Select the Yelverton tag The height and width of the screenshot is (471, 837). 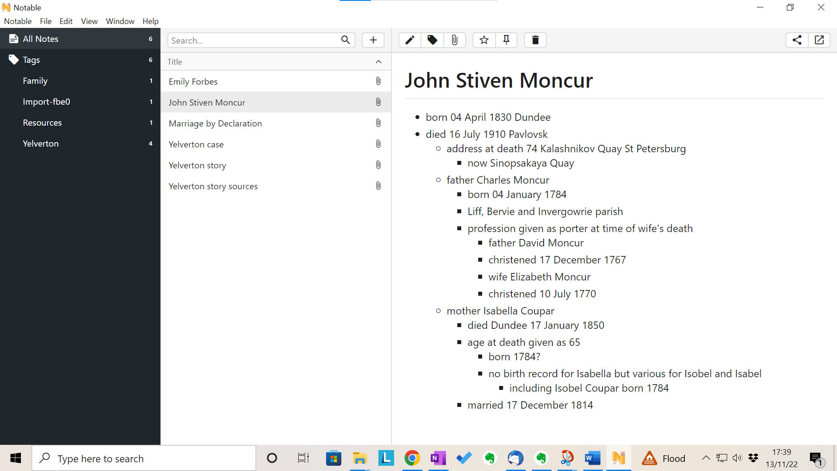click(41, 143)
